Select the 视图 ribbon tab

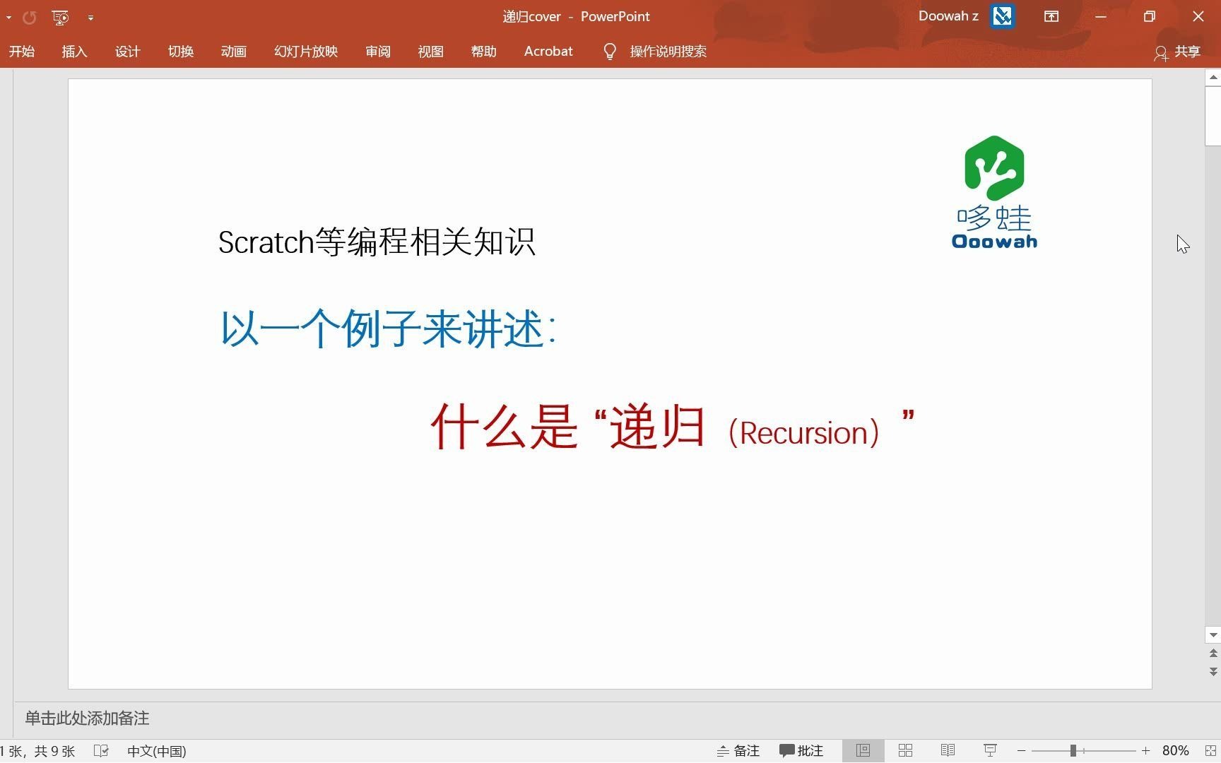(x=430, y=52)
